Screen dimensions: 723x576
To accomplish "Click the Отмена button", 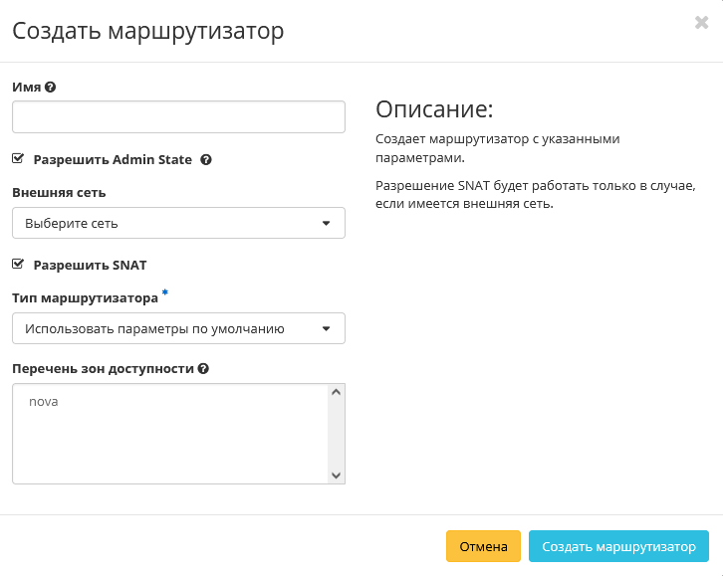I will pos(483,546).
